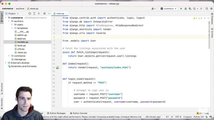Screen dimensions: 214x120
Task: Toggle the Favorites tool window
Action: [x=2, y=103]
